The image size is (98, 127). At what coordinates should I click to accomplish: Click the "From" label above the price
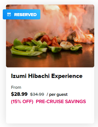coord(16,87)
